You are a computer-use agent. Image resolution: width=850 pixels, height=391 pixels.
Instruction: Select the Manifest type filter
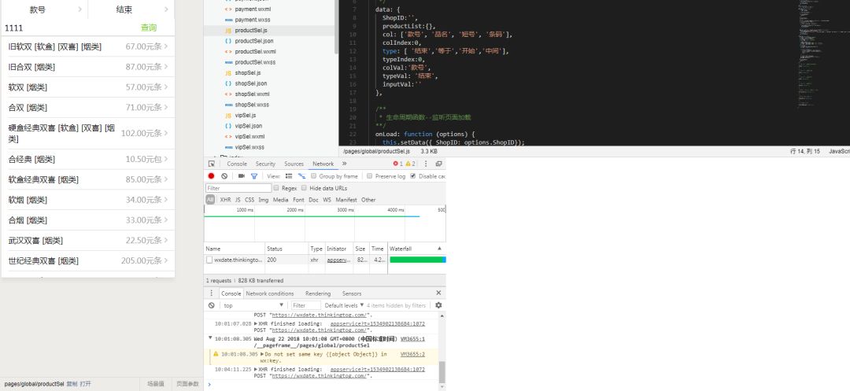(x=346, y=200)
